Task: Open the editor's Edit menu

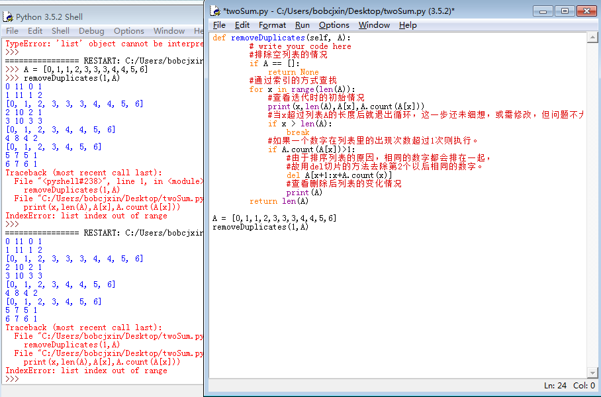Action: tap(242, 25)
